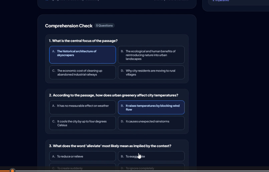Click the orange video progress handle
Screen dimensions: 269x172
coord(12,171)
